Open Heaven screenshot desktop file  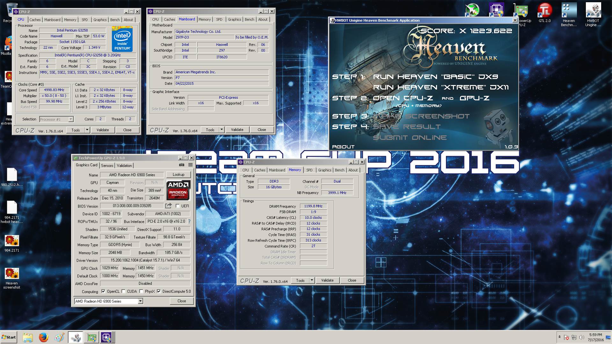[x=12, y=278]
